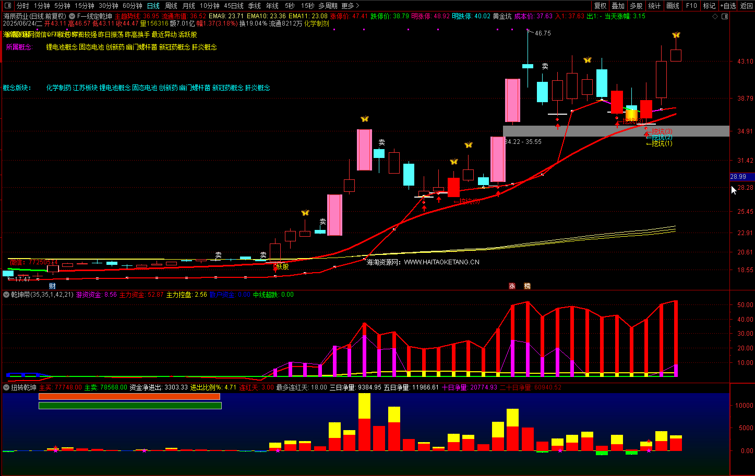Open the 季线 quarterly tab
The width and height of the screenshot is (755, 476).
254,6
